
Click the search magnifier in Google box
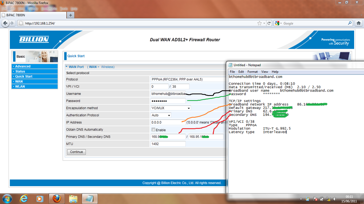(x=349, y=23)
